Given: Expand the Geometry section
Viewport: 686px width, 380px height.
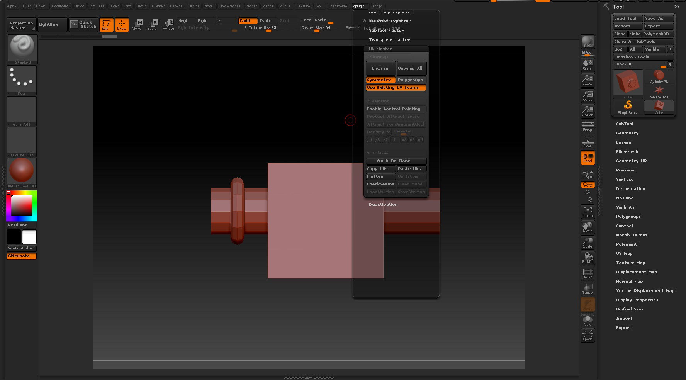Looking at the screenshot, I should tap(627, 133).
